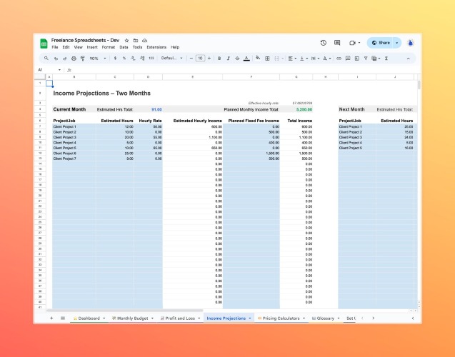Open the Default font dropdown
Image resolution: width=455 pixels, height=357 pixels.
tap(171, 58)
